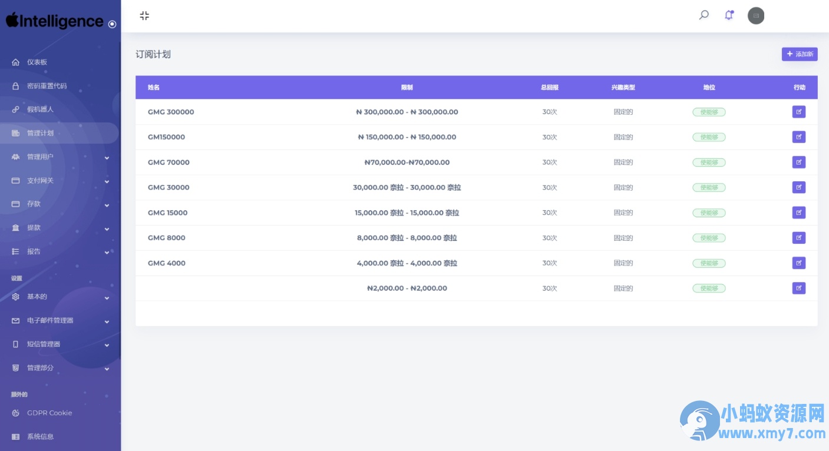
Task: Open the user avatar in header
Action: point(756,16)
